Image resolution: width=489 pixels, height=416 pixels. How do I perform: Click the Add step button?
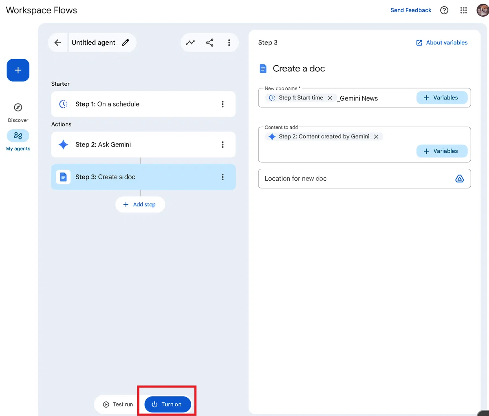[x=140, y=204]
